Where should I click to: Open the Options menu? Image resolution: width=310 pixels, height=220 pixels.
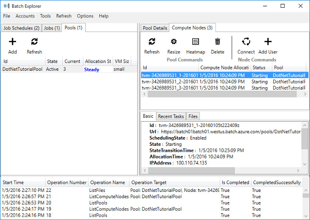coord(85,16)
